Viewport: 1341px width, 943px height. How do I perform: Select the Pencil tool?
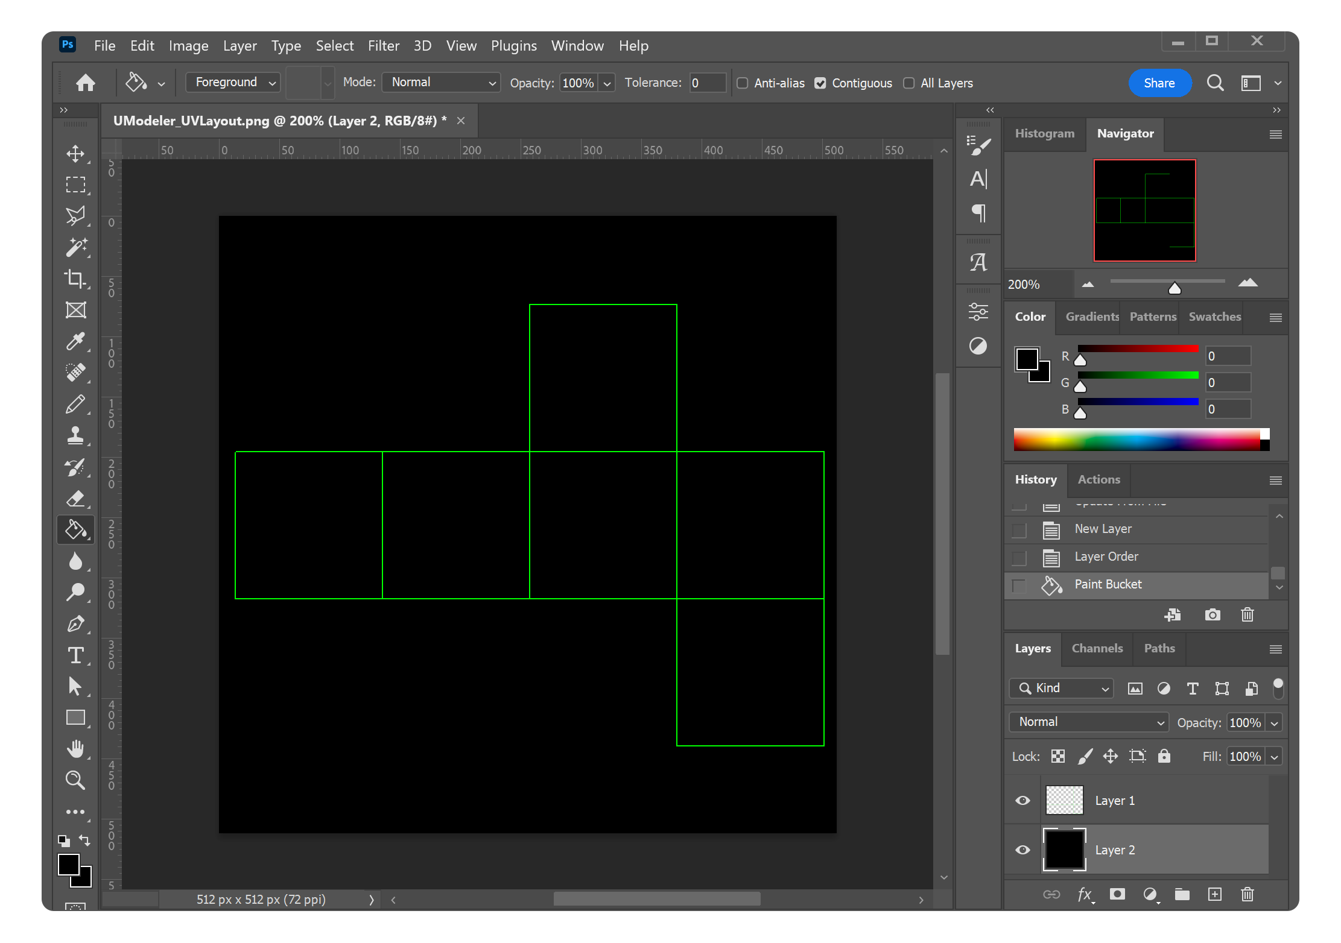75,404
